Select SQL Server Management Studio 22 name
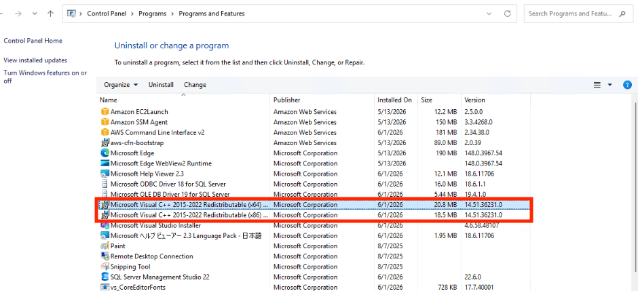 (x=160, y=277)
